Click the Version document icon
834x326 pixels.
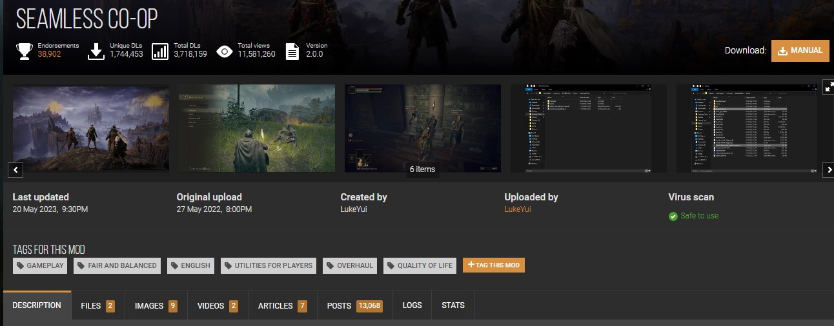(x=292, y=51)
